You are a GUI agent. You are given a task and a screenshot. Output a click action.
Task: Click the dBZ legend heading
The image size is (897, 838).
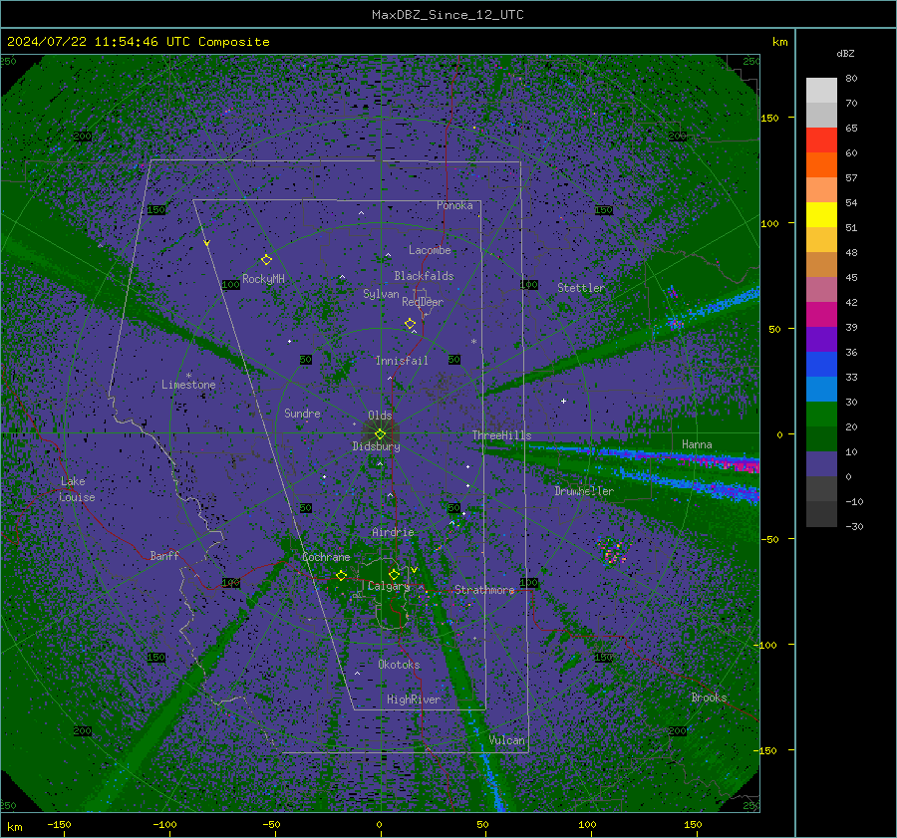pos(845,53)
